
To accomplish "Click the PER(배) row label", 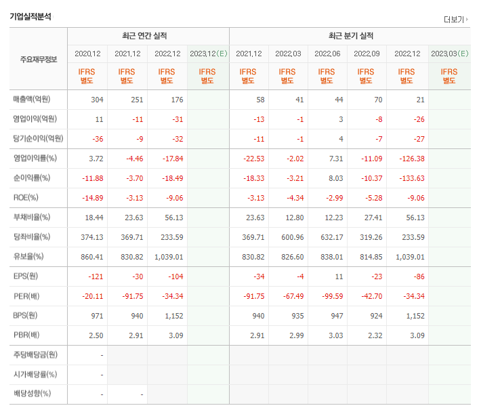I will [26, 296].
